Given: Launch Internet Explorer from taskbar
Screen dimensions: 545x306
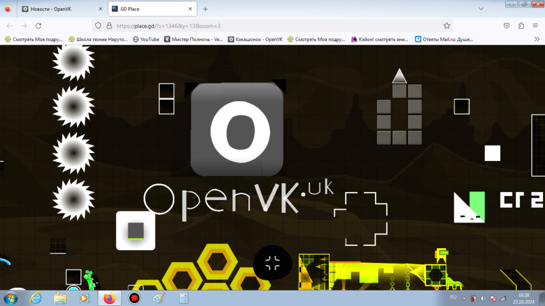Looking at the screenshot, I should coord(36,299).
